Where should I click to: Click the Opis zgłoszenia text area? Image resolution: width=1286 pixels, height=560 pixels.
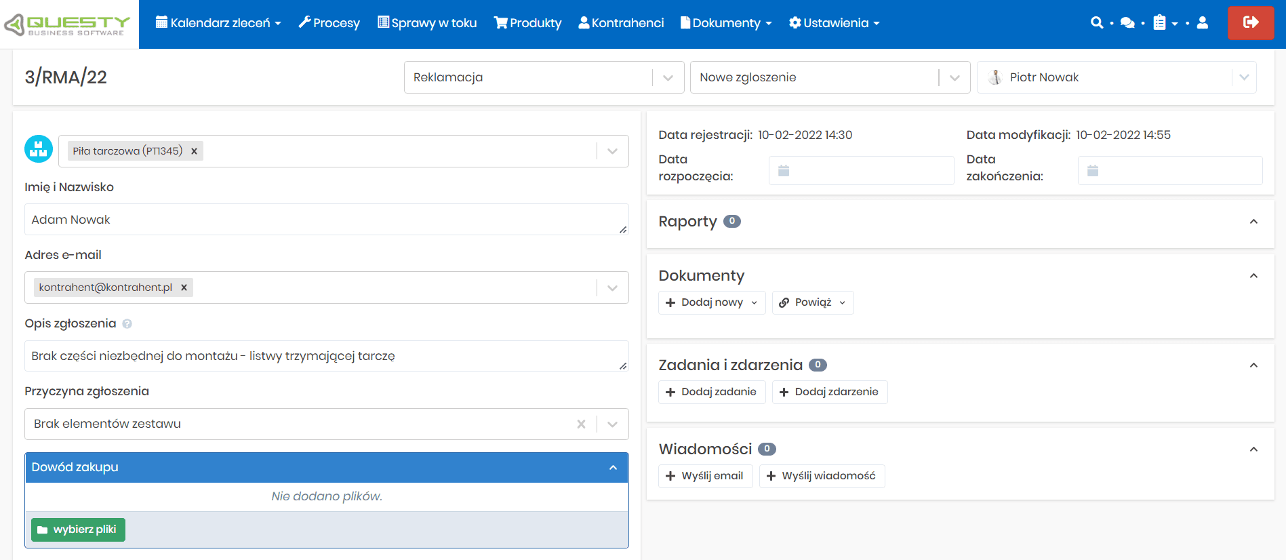326,356
